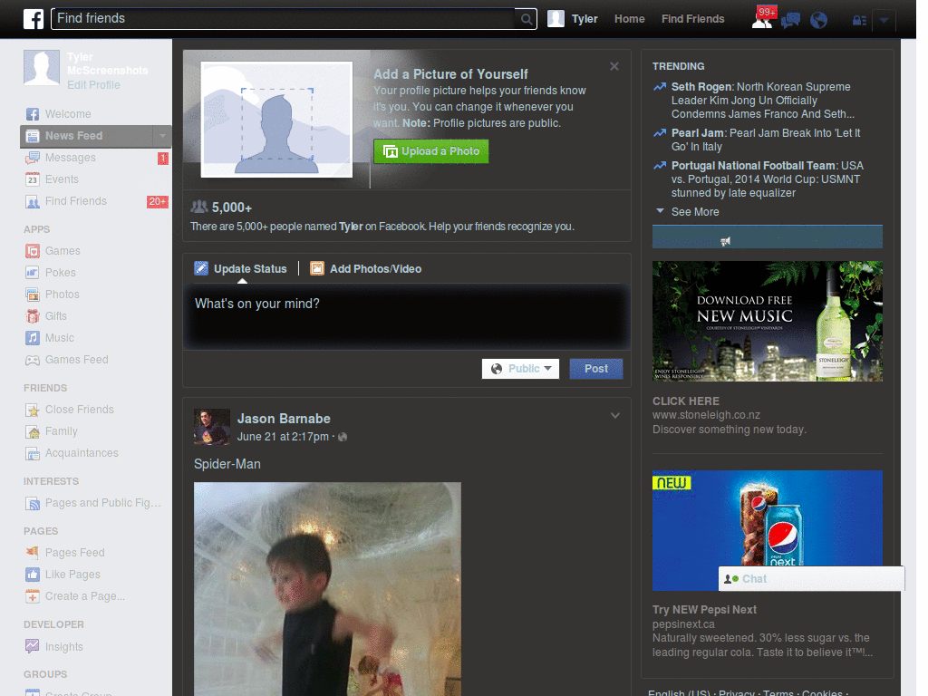Open privacy shortcuts lock icon
The height and width of the screenshot is (696, 928).
(859, 21)
